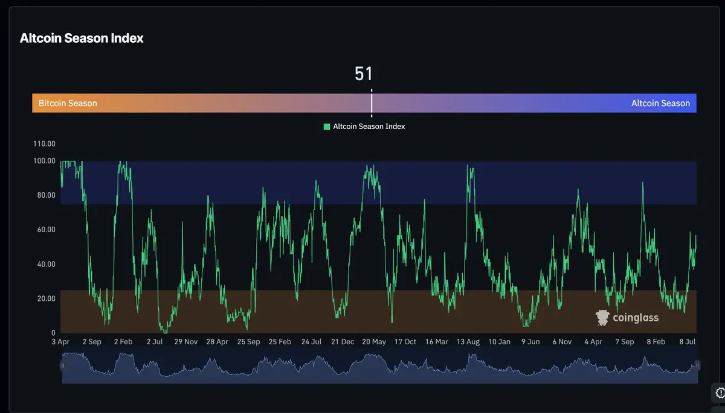This screenshot has height=413, width=725.
Task: Click the coinglass text next to the bear logo
Action: (x=635, y=317)
